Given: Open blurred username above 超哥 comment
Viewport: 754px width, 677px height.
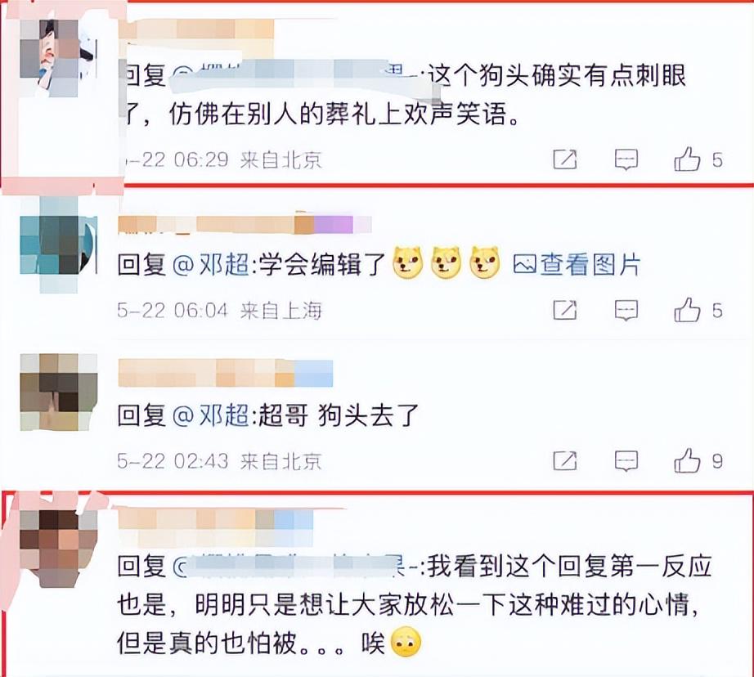Looking at the screenshot, I should coord(225,373).
